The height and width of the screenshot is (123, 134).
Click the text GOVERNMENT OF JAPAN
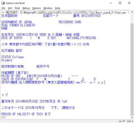pos(16,22)
